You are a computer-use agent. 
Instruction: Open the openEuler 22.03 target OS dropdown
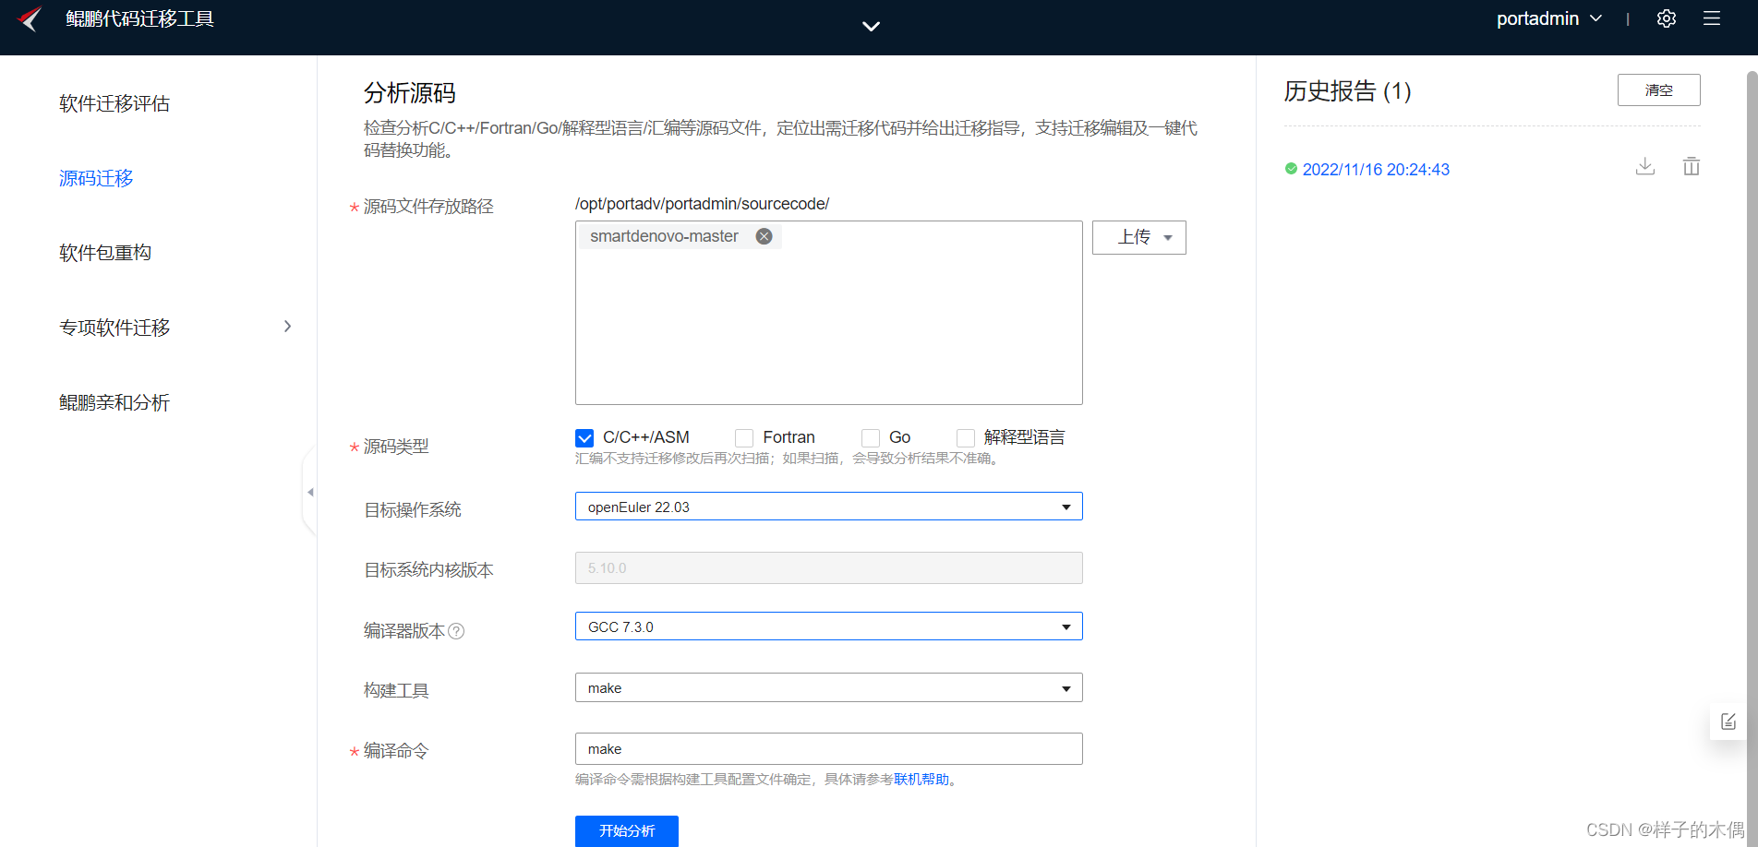click(x=829, y=507)
